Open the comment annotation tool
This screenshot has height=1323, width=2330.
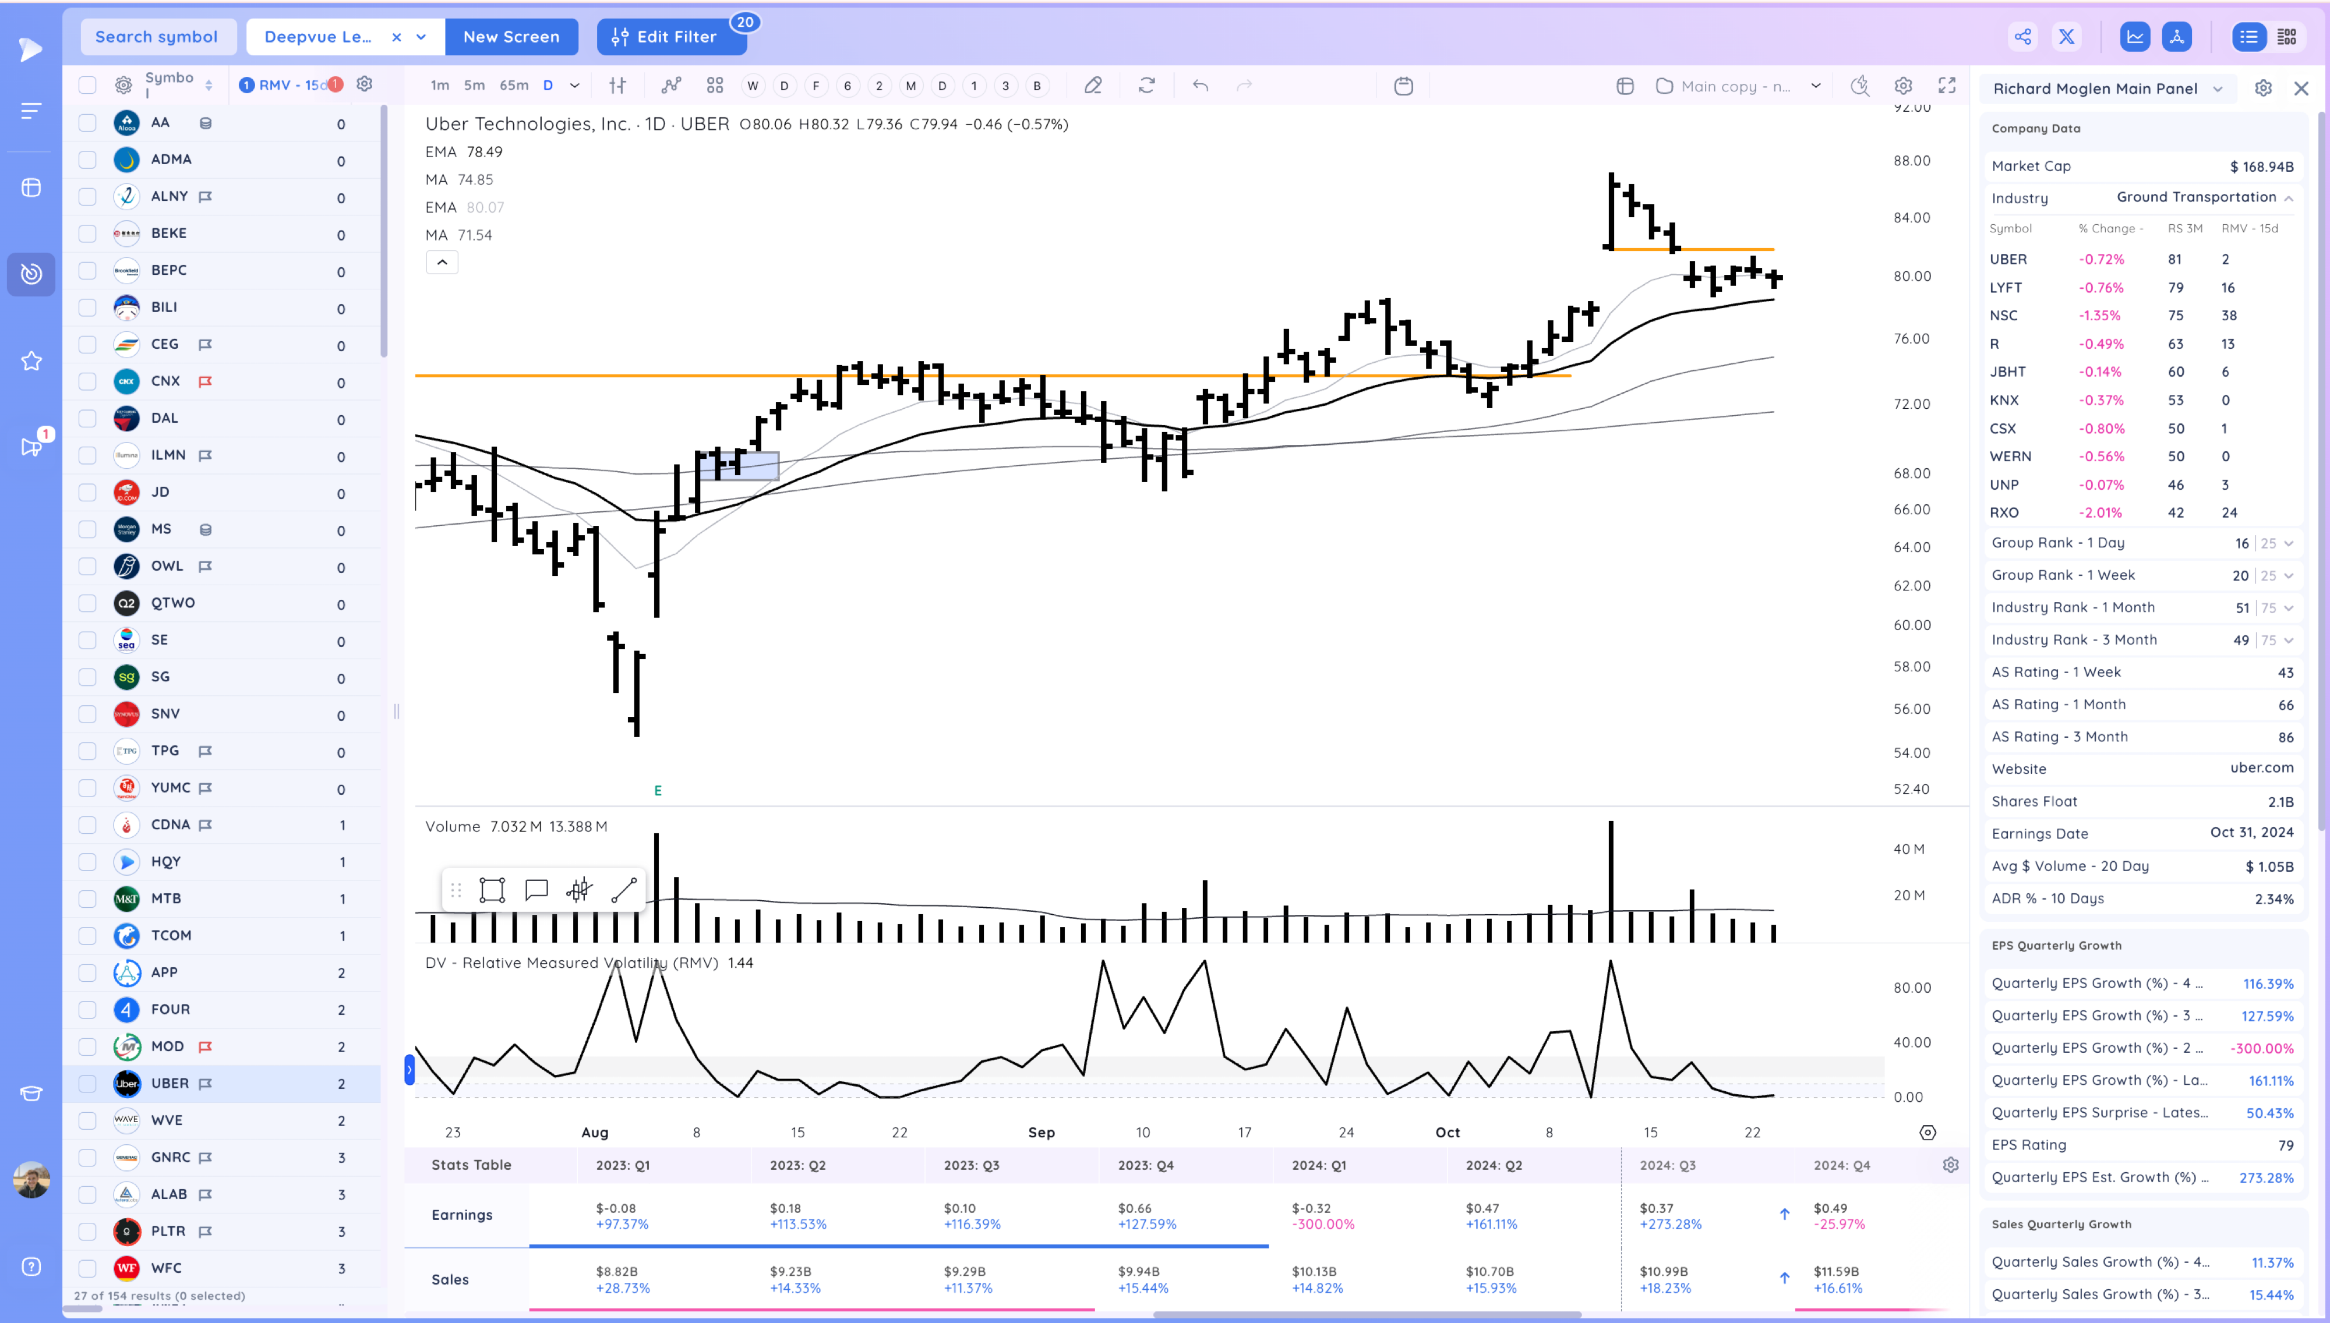[535, 890]
